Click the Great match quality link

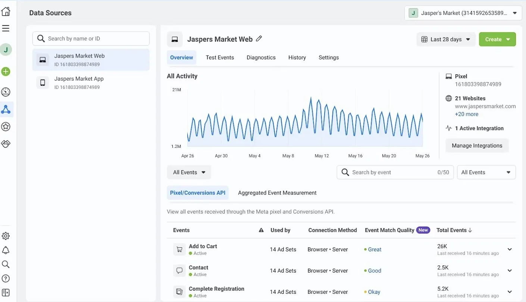click(375, 249)
